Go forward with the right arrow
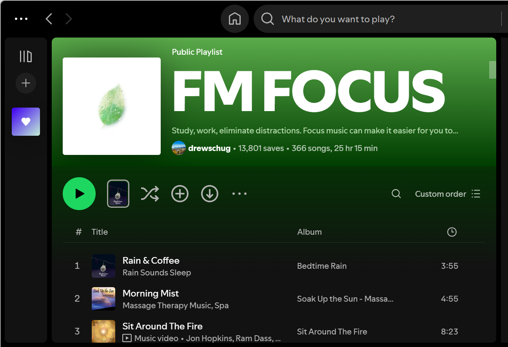 69,19
